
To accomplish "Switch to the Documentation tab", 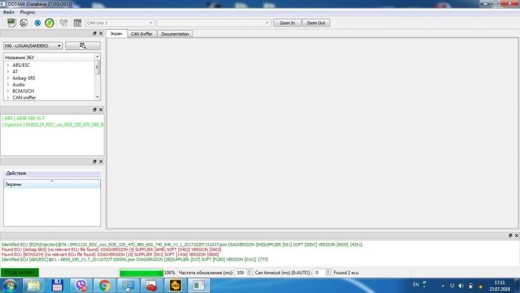I will (x=175, y=34).
